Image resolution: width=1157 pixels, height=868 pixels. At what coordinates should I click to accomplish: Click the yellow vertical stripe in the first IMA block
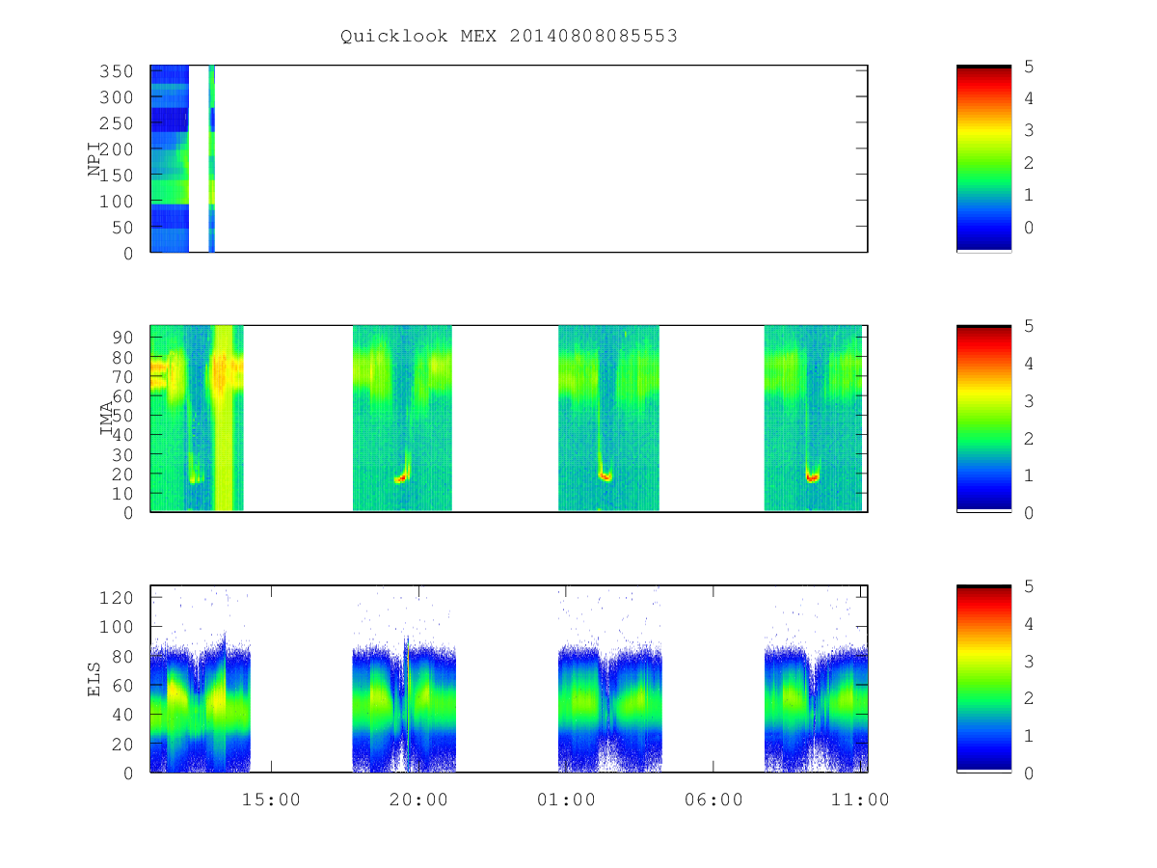coord(224,419)
